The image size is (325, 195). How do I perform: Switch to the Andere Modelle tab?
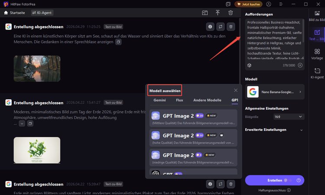pyautogui.click(x=207, y=100)
